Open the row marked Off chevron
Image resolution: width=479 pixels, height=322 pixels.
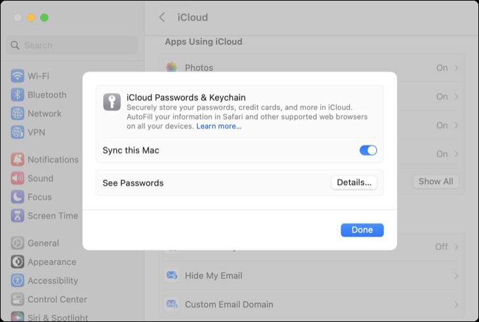pos(457,247)
